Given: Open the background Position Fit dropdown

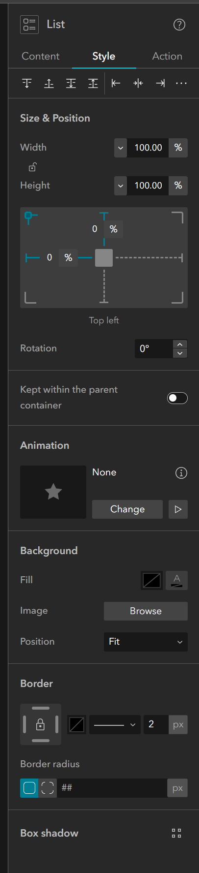Looking at the screenshot, I should 146,642.
